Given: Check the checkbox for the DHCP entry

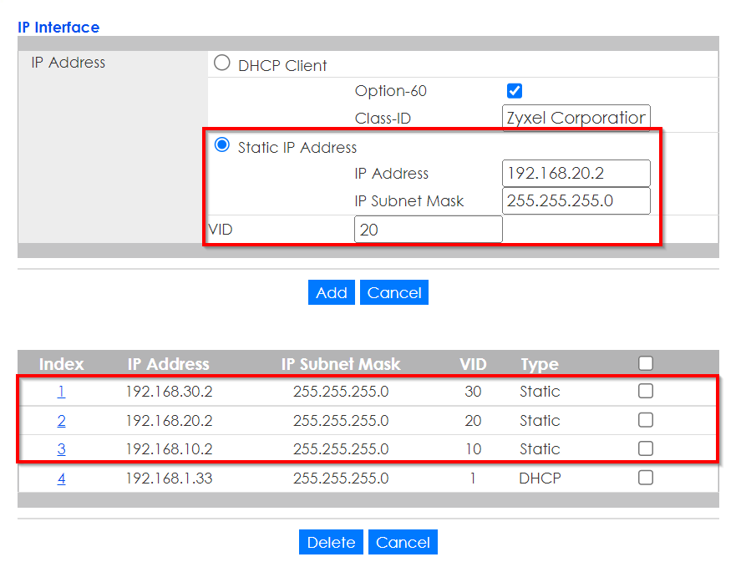Looking at the screenshot, I should [x=645, y=478].
